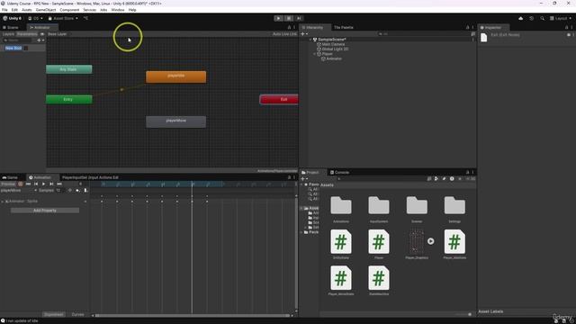Select the Parameters tab in Animator
Screen dimensions: 576x324
pos(27,34)
